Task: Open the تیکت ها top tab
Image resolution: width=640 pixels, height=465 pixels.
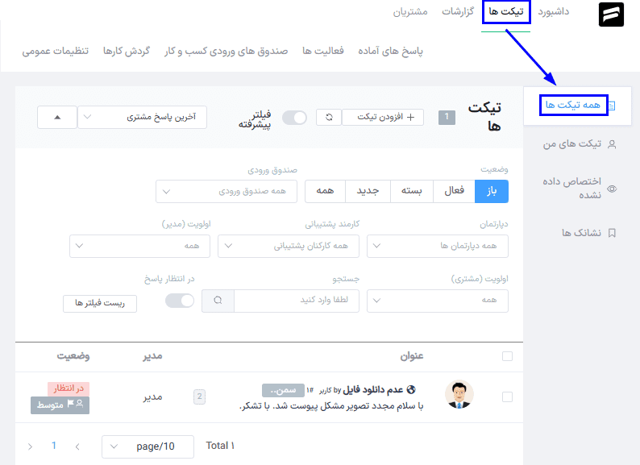Action: (506, 12)
